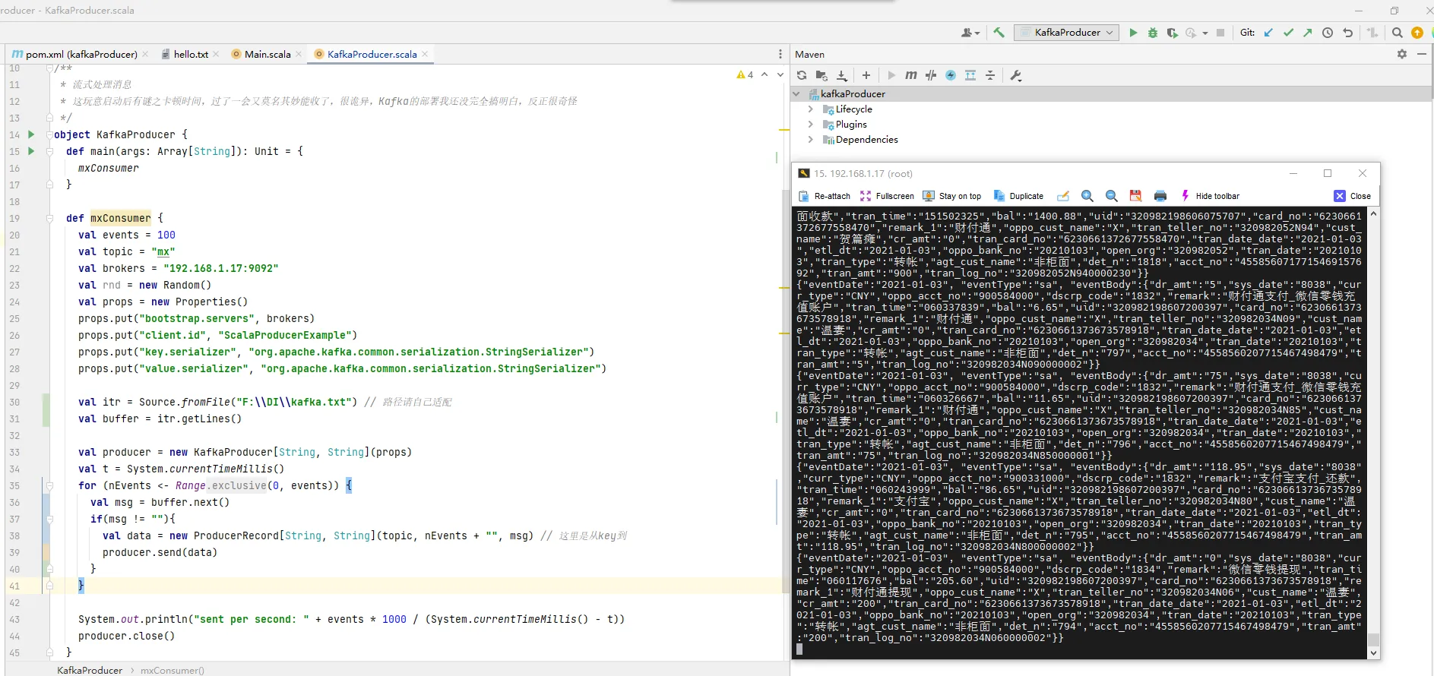Screen dimensions: 1434x676
Task: Open Git history clock icon
Action: click(x=1328, y=33)
